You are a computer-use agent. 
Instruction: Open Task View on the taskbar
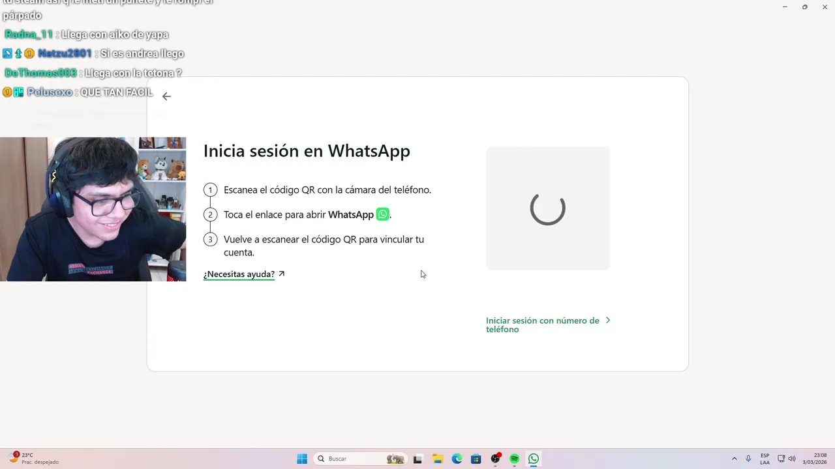pyautogui.click(x=417, y=459)
